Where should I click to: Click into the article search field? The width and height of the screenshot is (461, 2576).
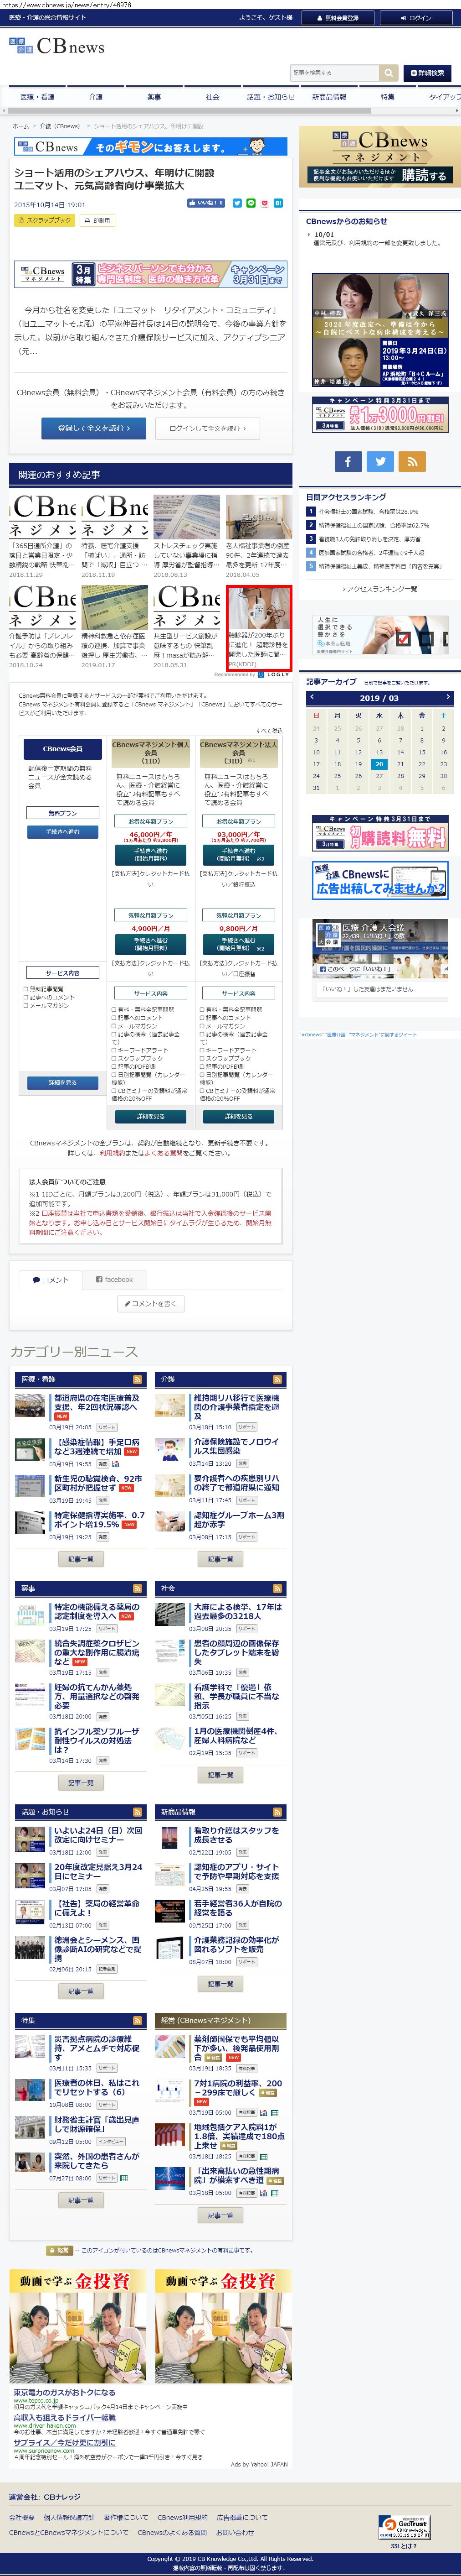tap(334, 73)
